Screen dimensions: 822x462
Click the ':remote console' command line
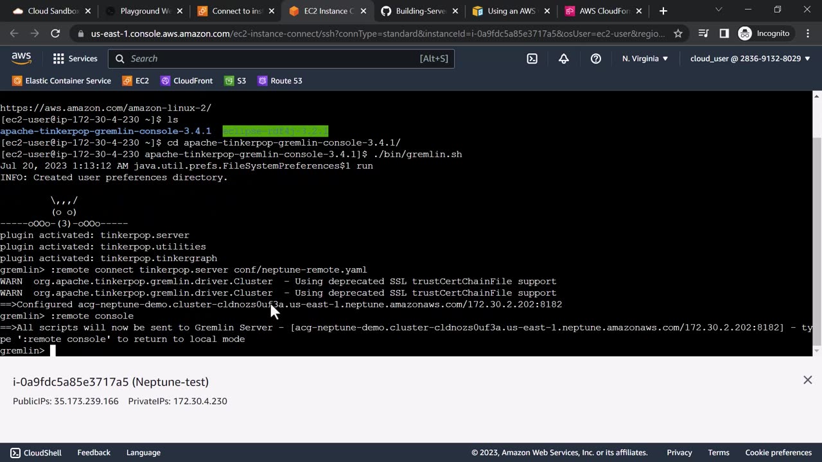[x=67, y=316]
